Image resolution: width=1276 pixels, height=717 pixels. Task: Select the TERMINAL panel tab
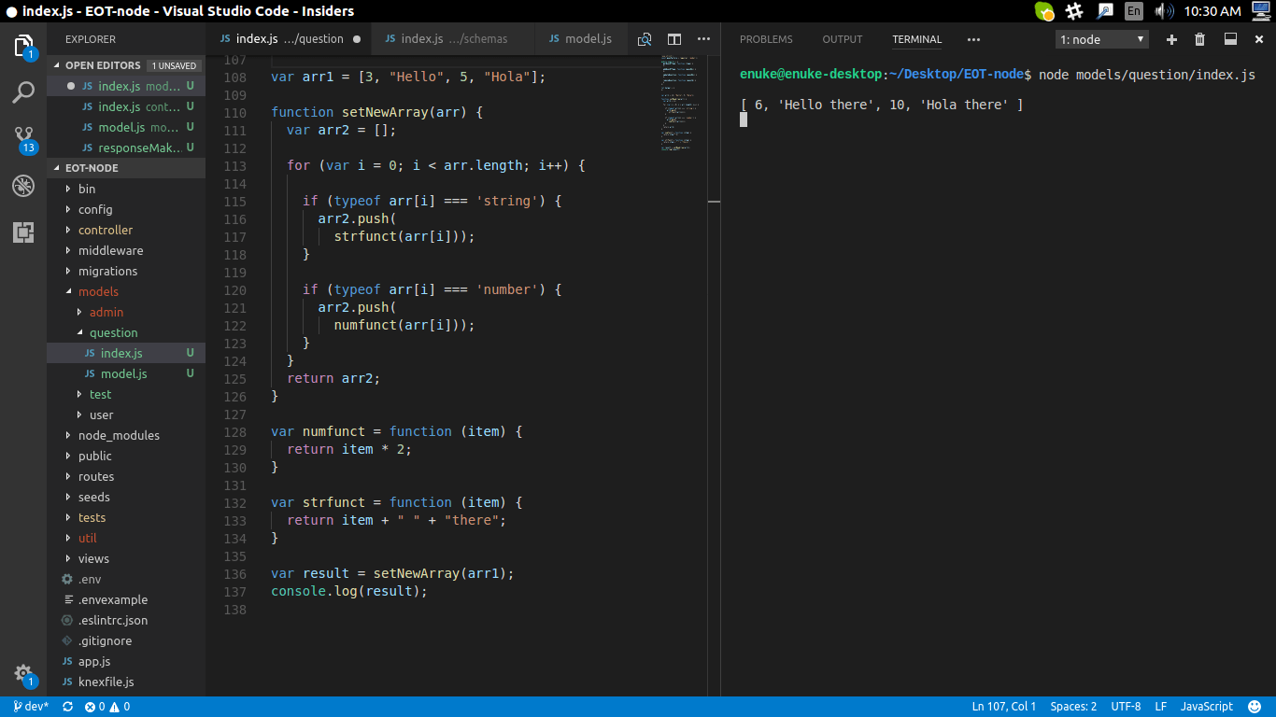click(917, 39)
